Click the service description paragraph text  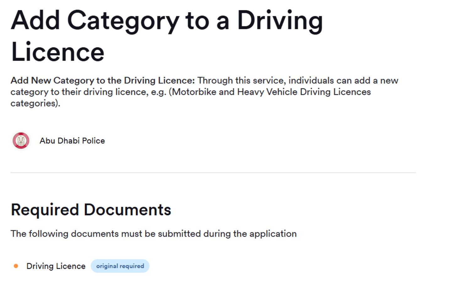point(204,92)
